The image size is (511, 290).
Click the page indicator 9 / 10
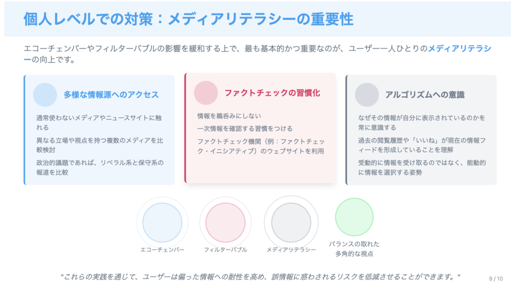(496, 279)
